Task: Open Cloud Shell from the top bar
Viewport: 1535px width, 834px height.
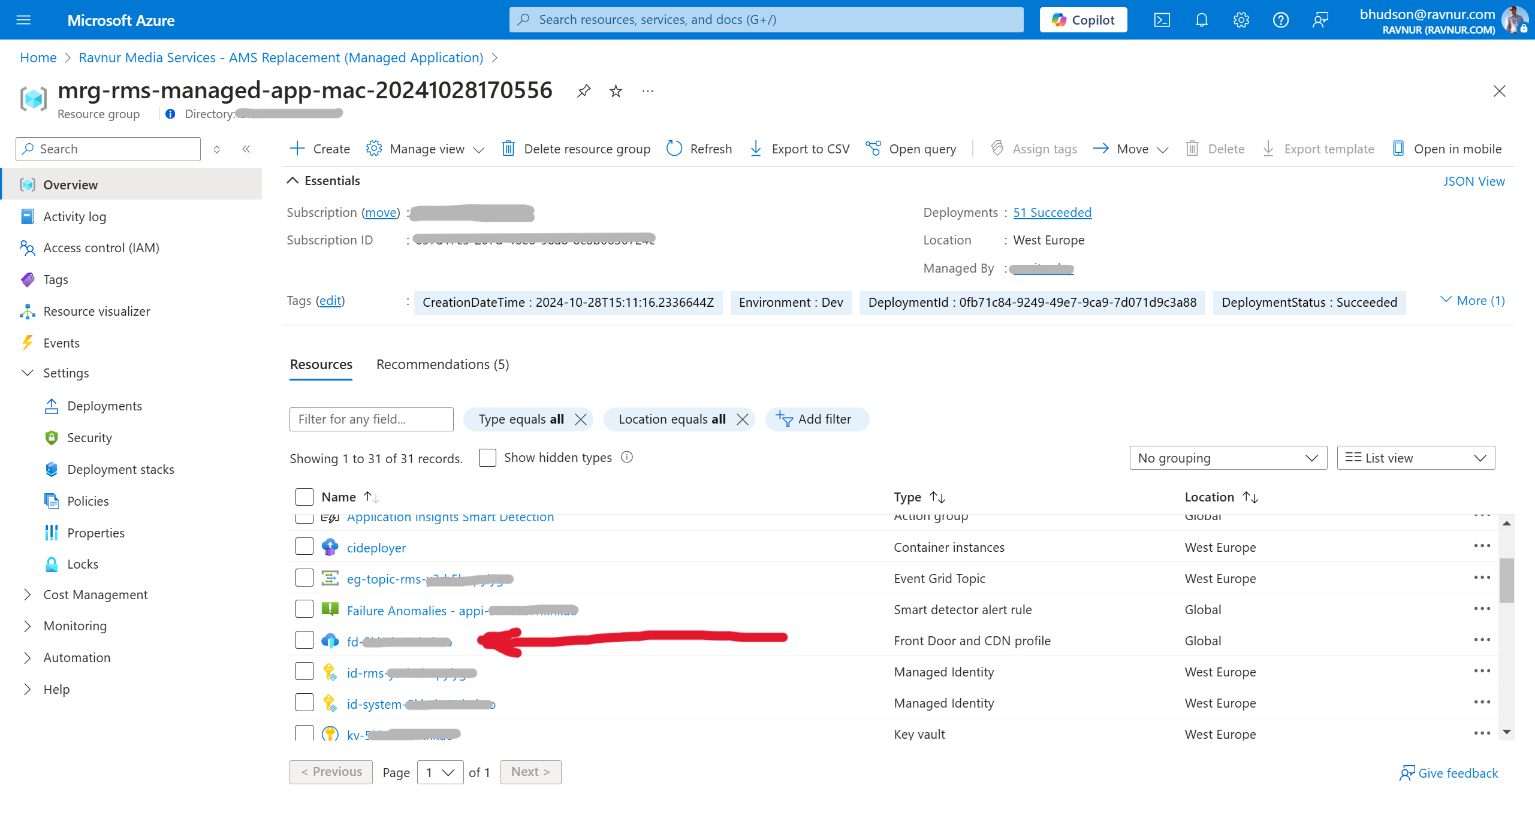Action: pyautogui.click(x=1162, y=20)
